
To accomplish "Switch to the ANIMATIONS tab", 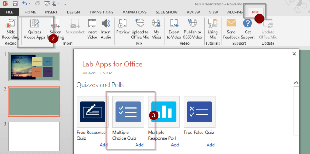I will pyautogui.click(x=135, y=12).
